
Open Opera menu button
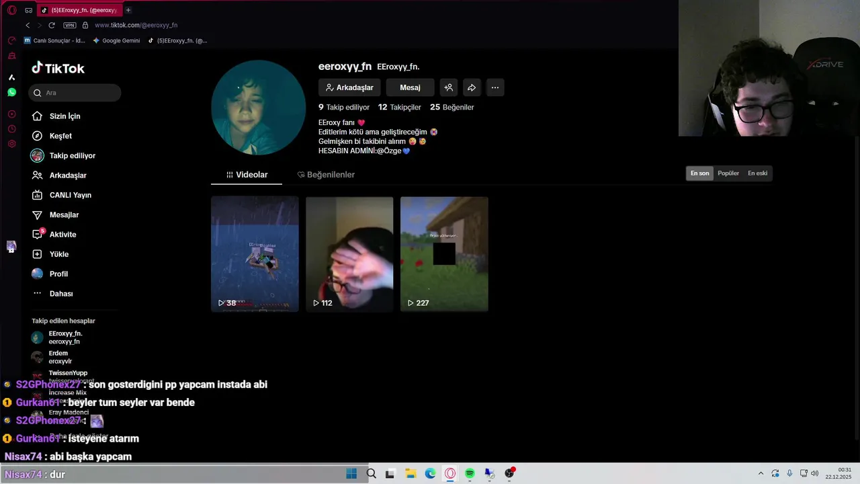point(11,10)
